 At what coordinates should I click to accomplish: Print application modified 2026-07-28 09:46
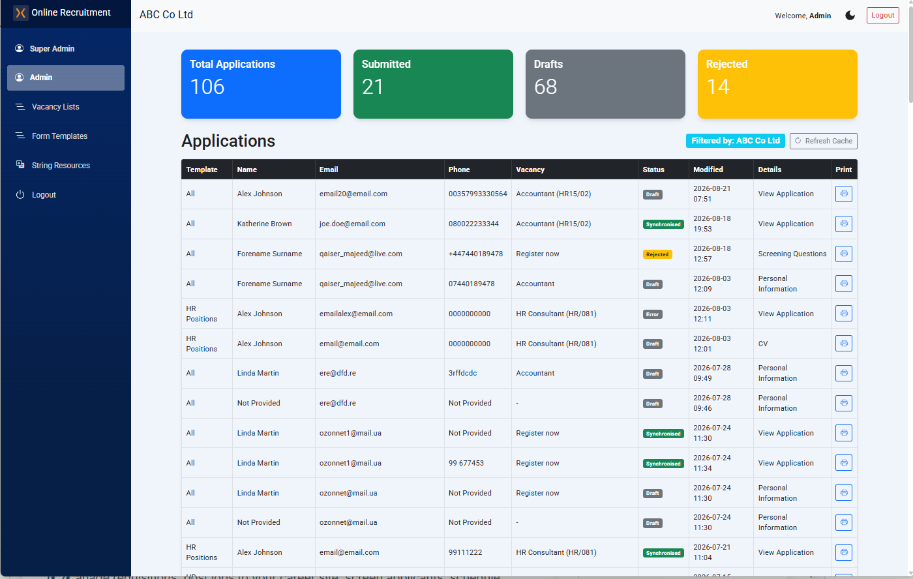pyautogui.click(x=844, y=403)
